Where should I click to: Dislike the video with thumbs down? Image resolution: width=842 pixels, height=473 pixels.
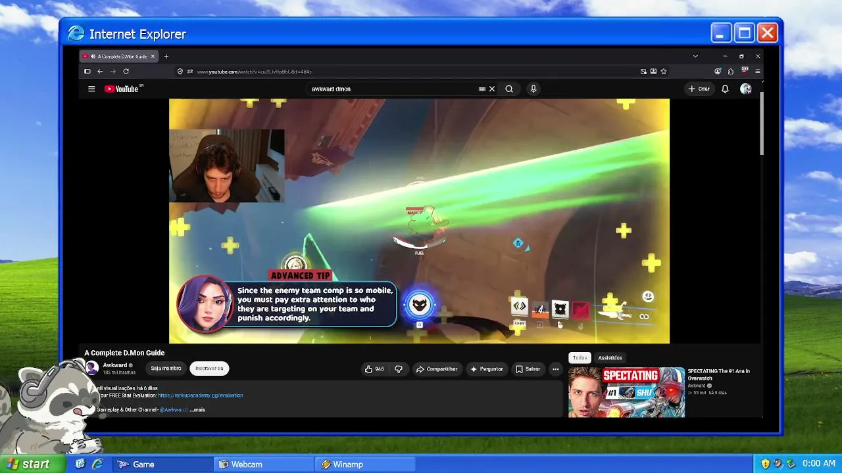(398, 369)
